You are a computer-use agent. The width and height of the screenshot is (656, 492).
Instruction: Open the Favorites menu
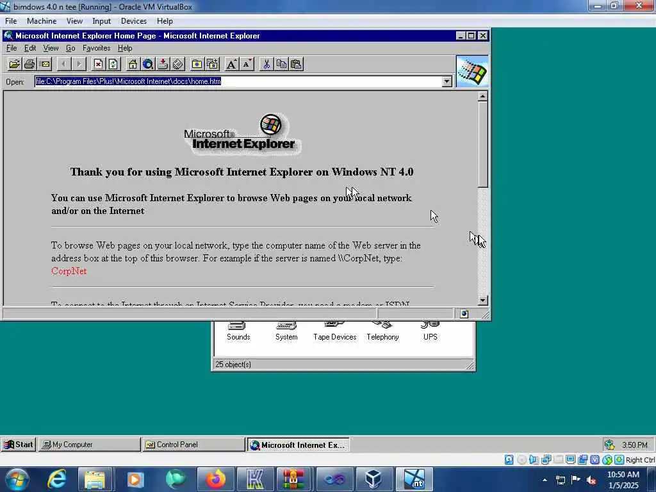96,48
